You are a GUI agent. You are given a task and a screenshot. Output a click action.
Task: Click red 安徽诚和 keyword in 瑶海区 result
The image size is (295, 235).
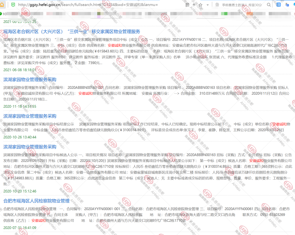[115, 45]
